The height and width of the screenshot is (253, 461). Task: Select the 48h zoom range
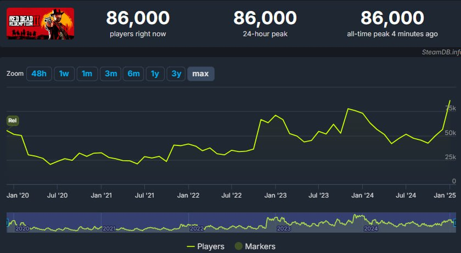[39, 74]
